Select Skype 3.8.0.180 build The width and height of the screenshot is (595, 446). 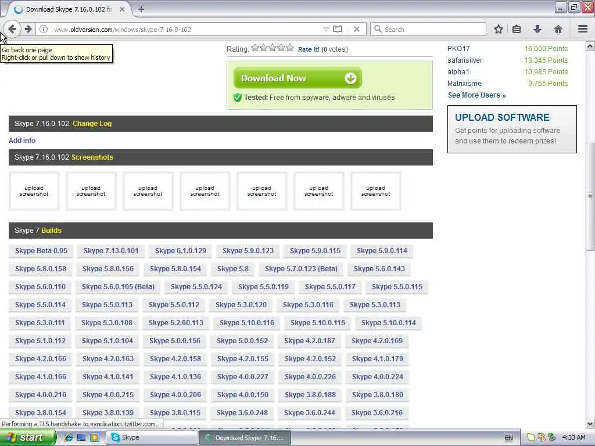(x=378, y=395)
